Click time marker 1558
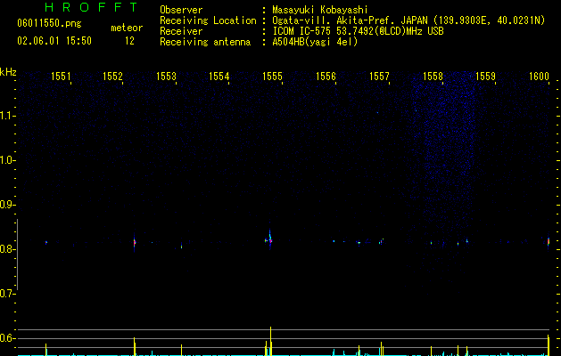This screenshot has height=356, width=561. [433, 76]
